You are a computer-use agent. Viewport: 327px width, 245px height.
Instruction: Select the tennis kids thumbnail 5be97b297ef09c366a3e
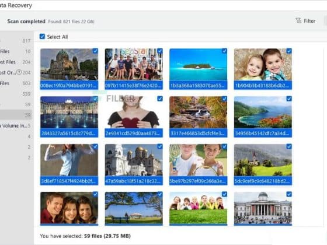coord(199,160)
